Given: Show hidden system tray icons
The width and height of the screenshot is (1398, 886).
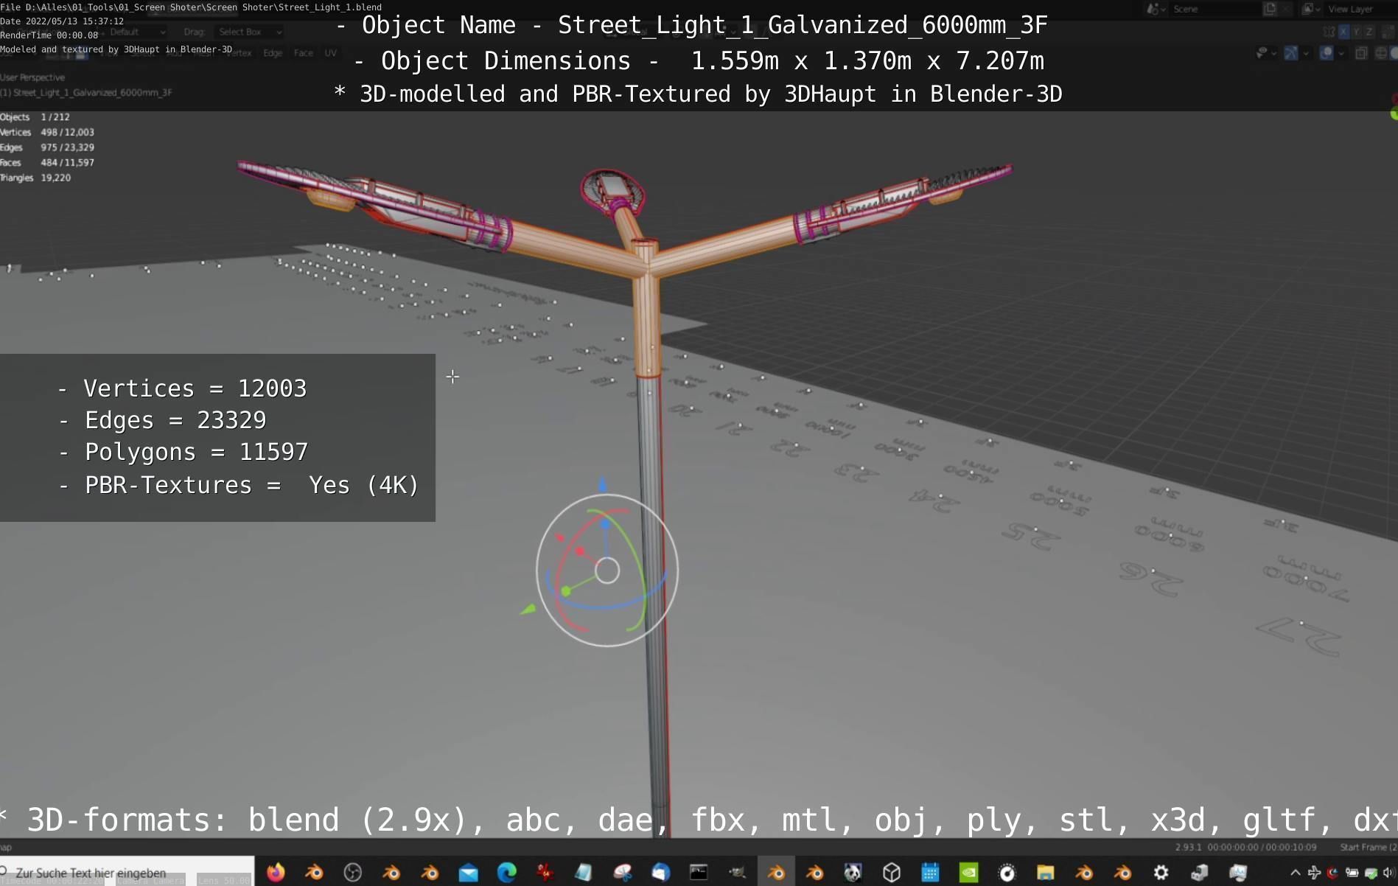Looking at the screenshot, I should click(1296, 873).
